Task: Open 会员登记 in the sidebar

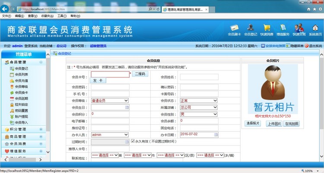Action: 19,68
